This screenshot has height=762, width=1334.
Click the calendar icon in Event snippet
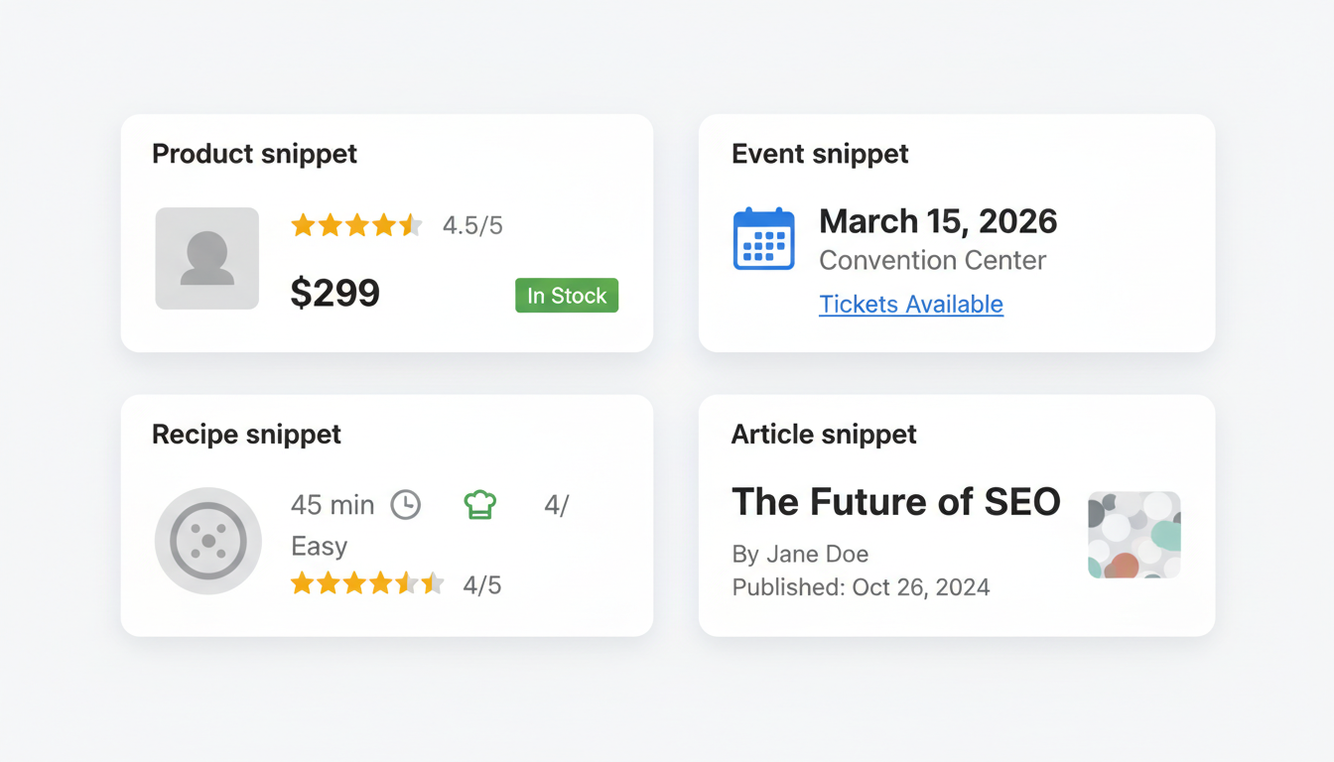click(x=763, y=238)
